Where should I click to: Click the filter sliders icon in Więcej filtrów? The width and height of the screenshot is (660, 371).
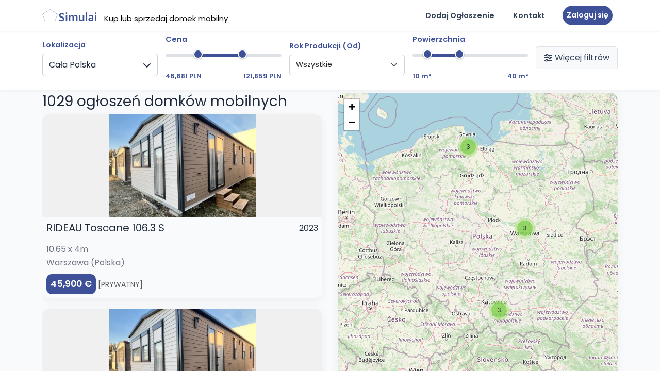(x=548, y=58)
